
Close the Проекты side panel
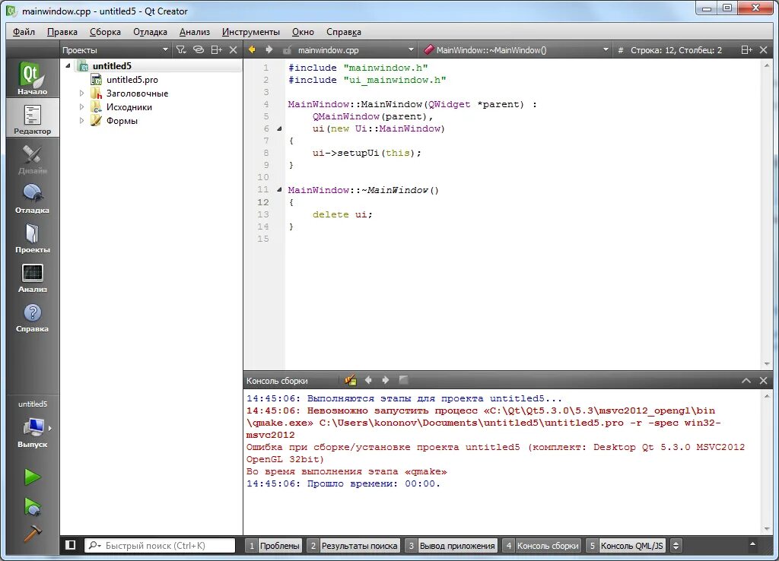233,49
